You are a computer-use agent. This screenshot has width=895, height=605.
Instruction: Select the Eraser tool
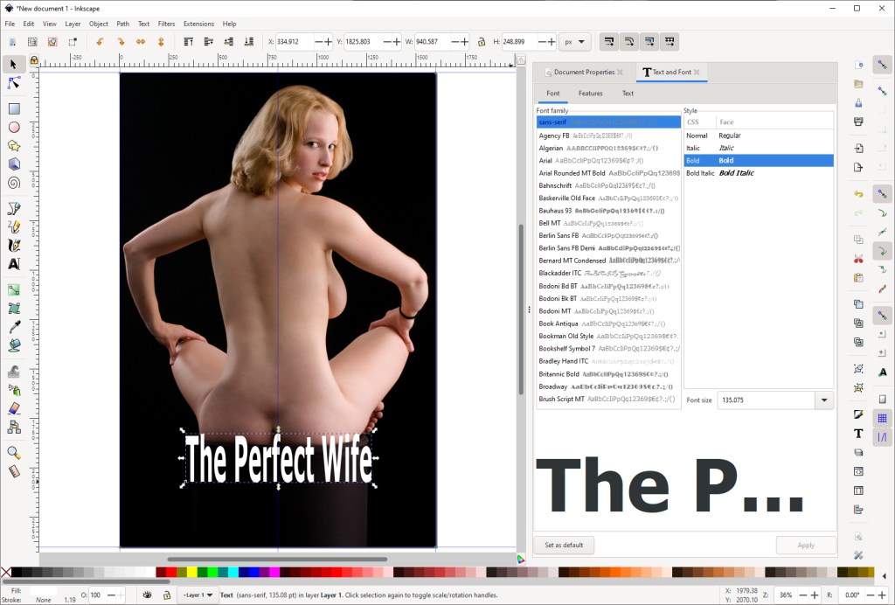click(x=14, y=408)
